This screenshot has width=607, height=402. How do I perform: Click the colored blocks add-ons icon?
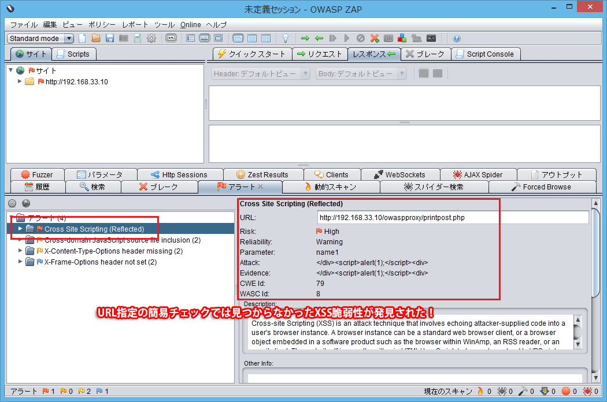pos(402,38)
